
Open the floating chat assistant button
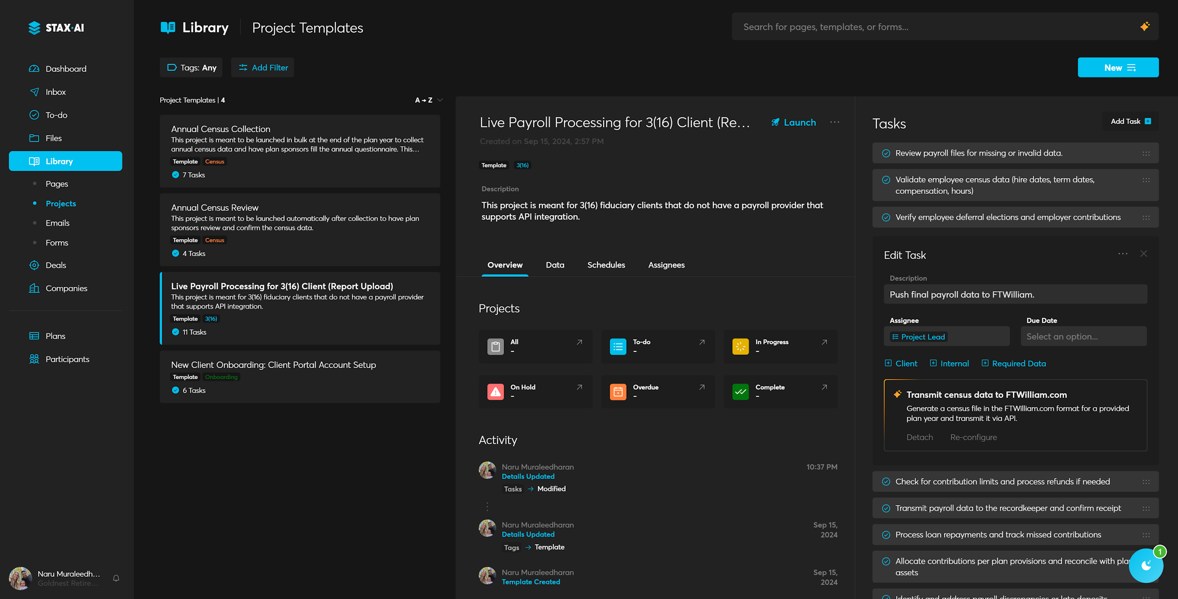pyautogui.click(x=1146, y=566)
